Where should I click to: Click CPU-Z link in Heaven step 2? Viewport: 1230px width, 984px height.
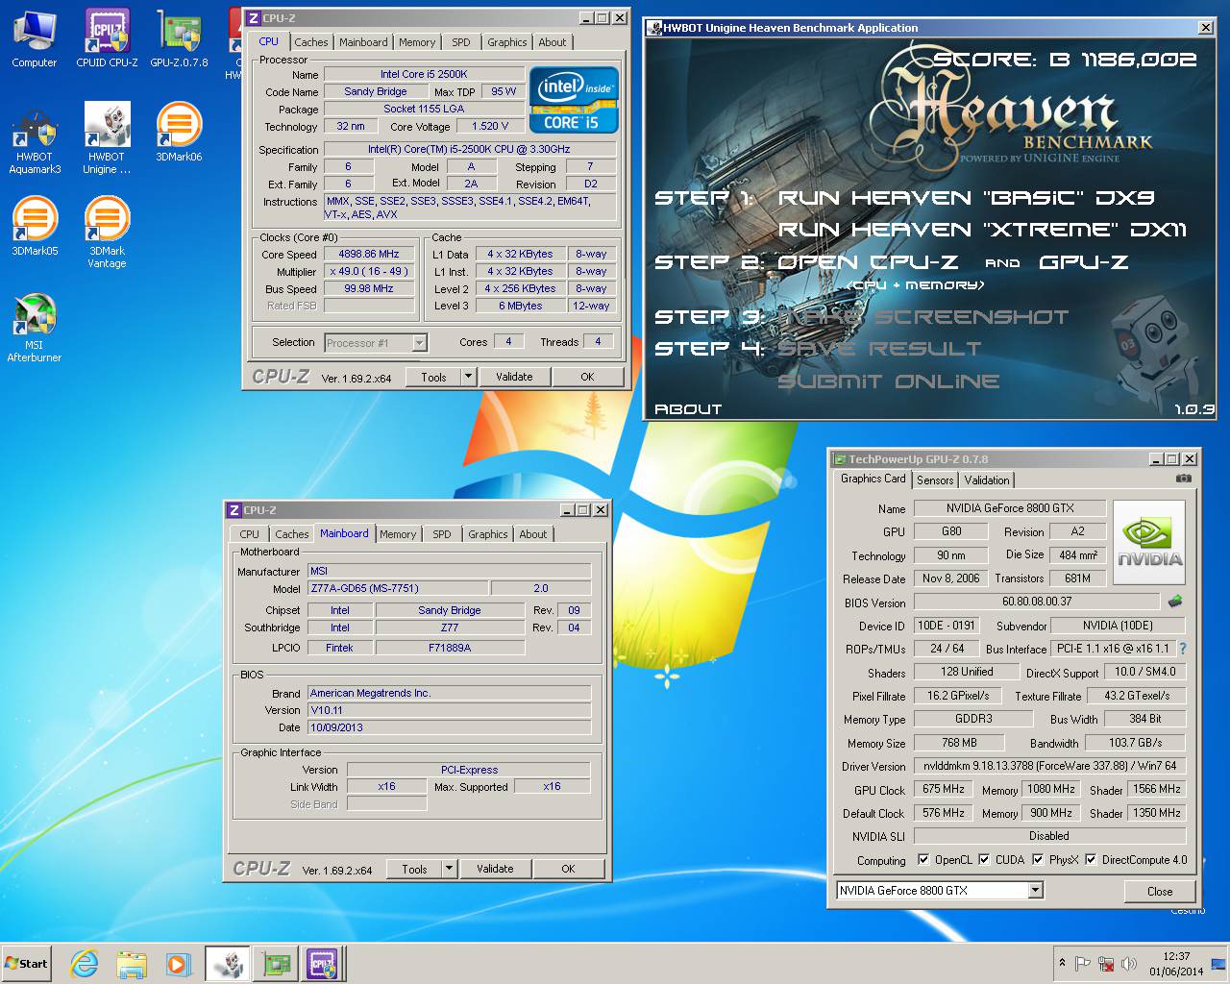point(868,262)
